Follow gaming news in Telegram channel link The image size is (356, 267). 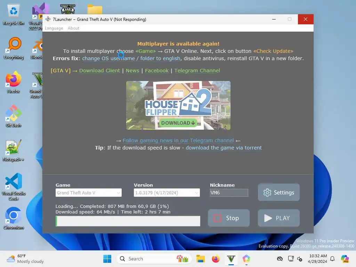[x=178, y=140]
